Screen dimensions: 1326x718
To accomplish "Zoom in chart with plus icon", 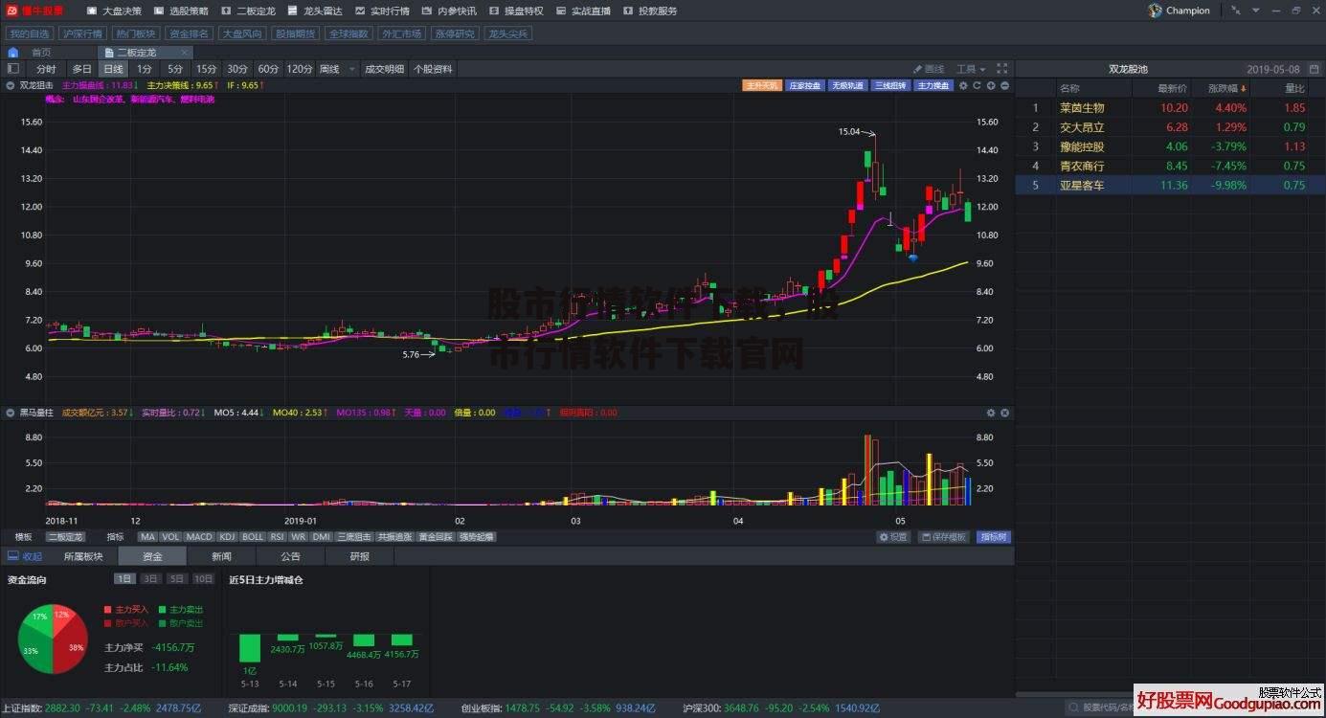I will click(x=991, y=85).
